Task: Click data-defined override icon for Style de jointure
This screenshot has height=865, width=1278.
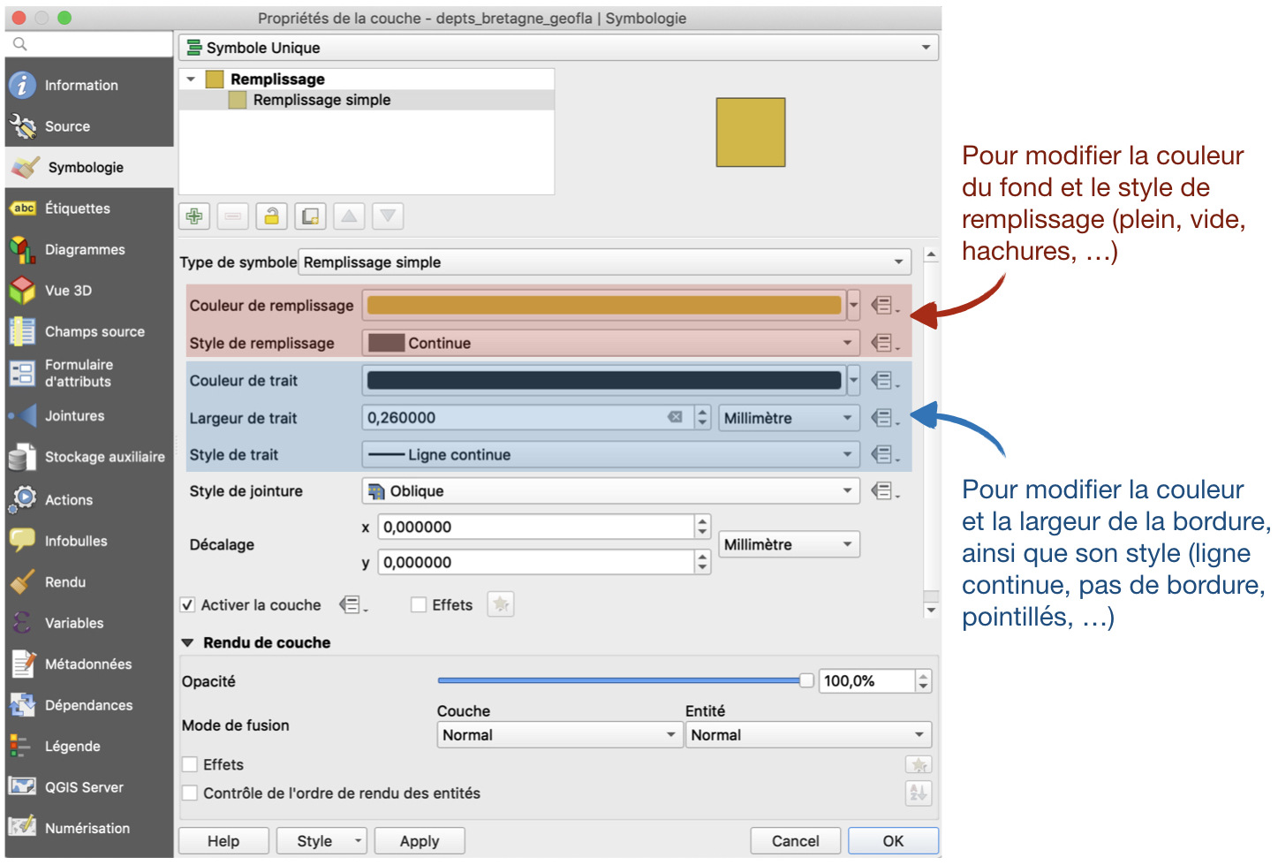Action: point(883,491)
